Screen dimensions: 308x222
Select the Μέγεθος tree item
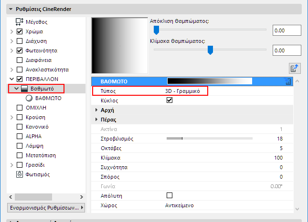37,22
